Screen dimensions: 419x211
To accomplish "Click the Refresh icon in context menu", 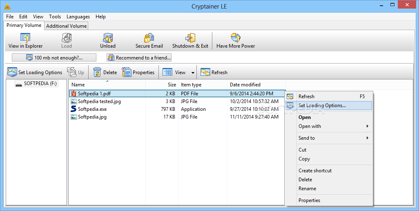I will 290,97.
